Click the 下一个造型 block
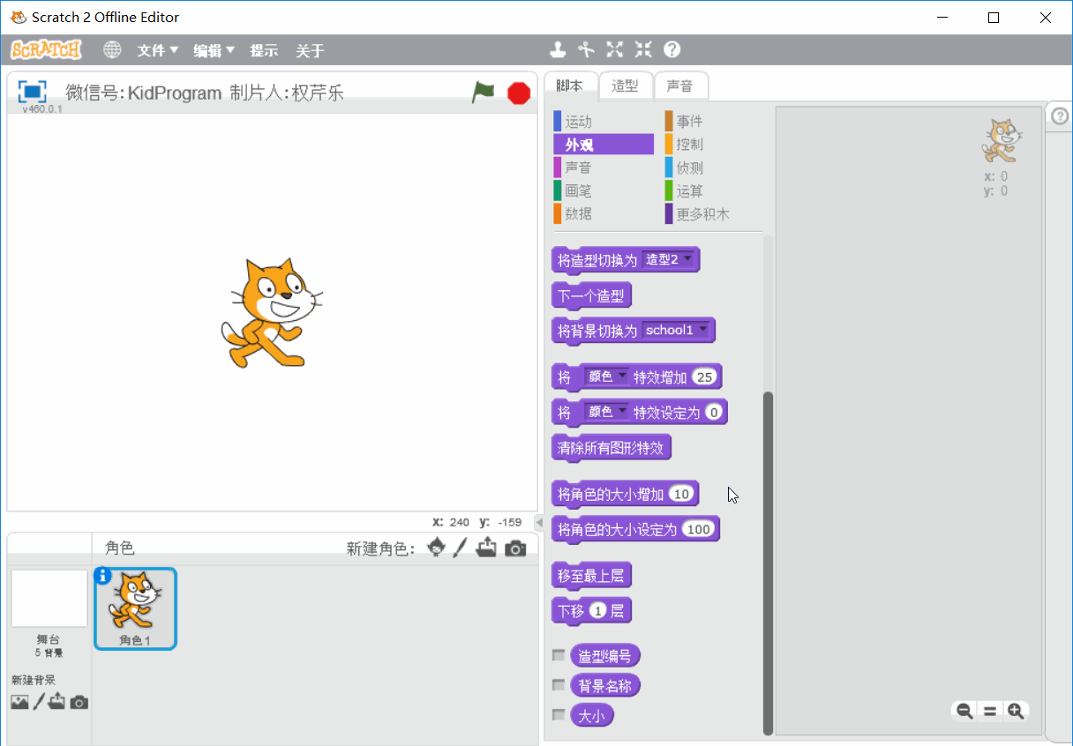Image resolution: width=1073 pixels, height=746 pixels. tap(592, 296)
